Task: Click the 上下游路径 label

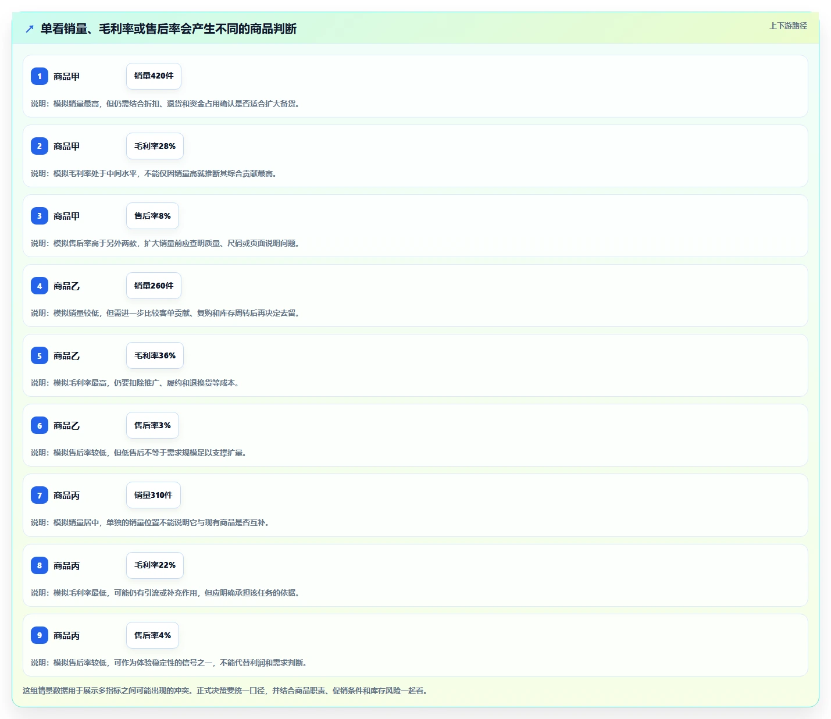Action: [x=788, y=26]
